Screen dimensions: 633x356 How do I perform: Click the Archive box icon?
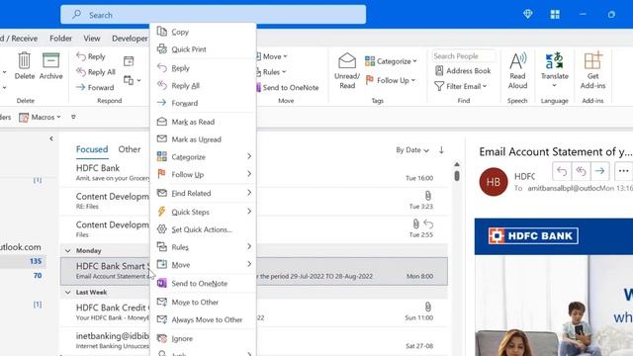click(x=50, y=60)
